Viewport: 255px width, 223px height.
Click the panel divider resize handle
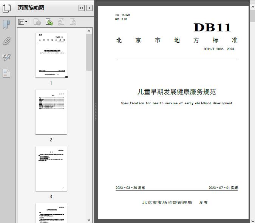95,112
